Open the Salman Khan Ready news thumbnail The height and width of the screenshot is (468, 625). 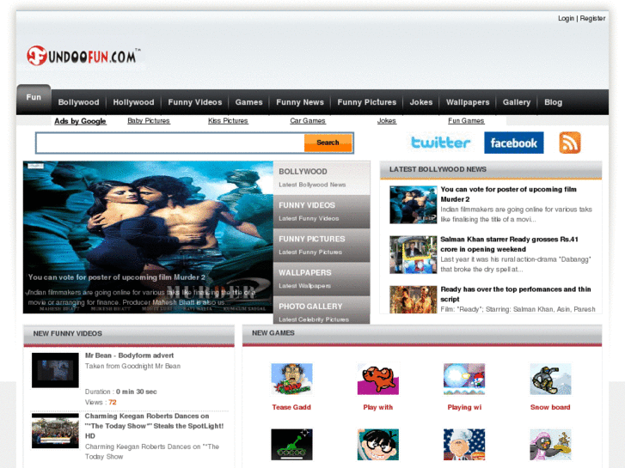click(414, 254)
